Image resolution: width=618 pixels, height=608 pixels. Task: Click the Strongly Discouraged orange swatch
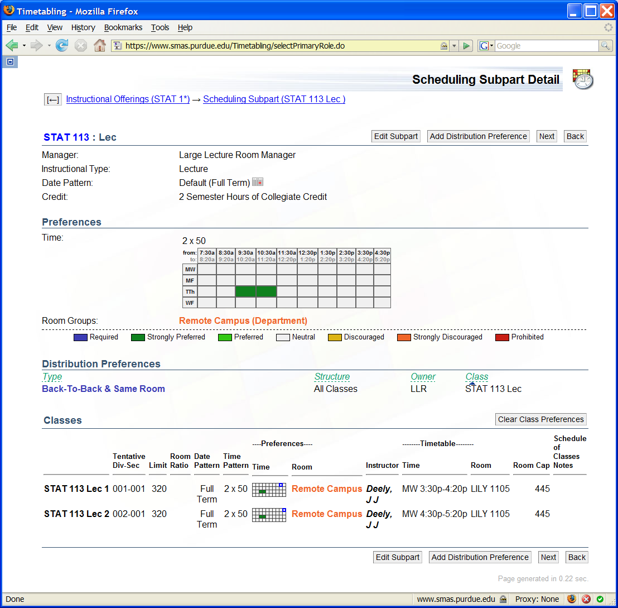(x=404, y=337)
